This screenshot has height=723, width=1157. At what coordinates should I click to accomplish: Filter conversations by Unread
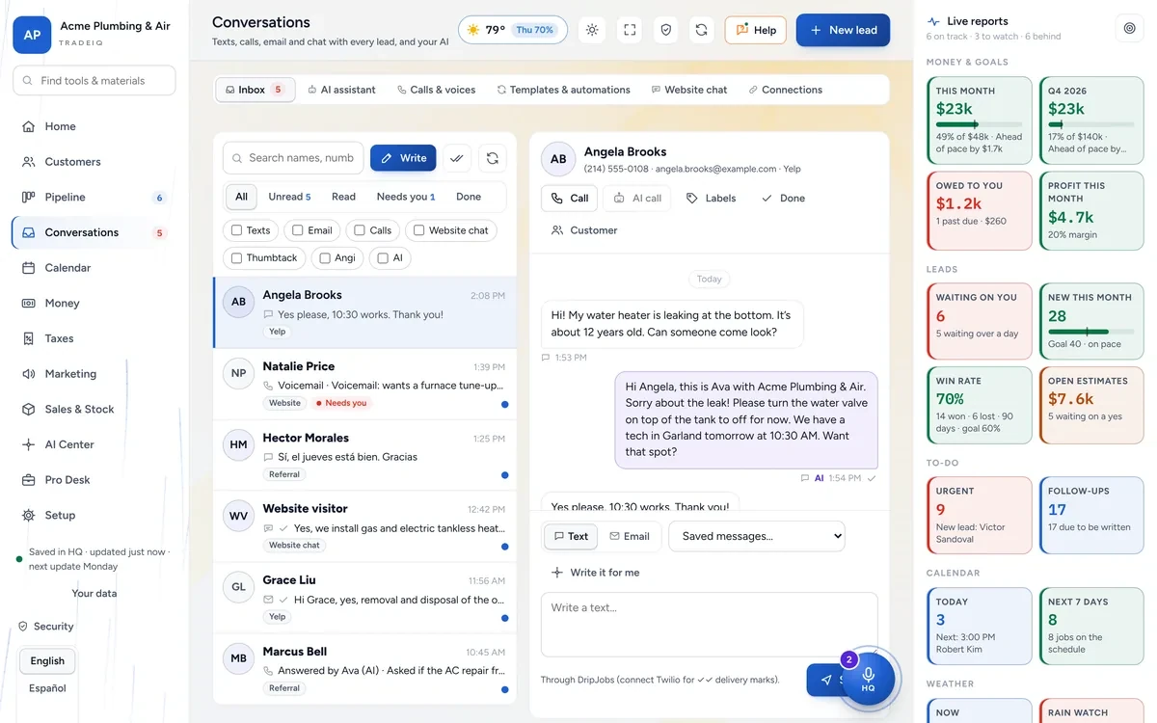289,197
